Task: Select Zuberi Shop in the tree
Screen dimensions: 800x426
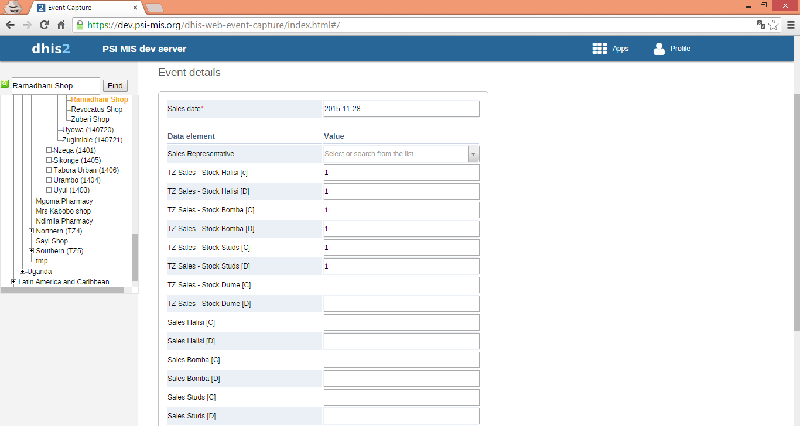Action: tap(90, 119)
